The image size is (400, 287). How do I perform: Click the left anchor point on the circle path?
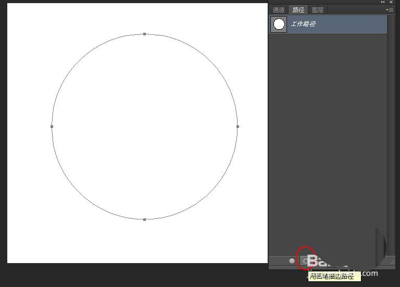(52, 126)
